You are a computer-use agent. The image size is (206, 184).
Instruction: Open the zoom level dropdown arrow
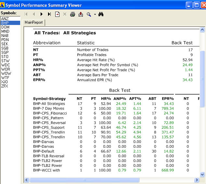point(95,14)
